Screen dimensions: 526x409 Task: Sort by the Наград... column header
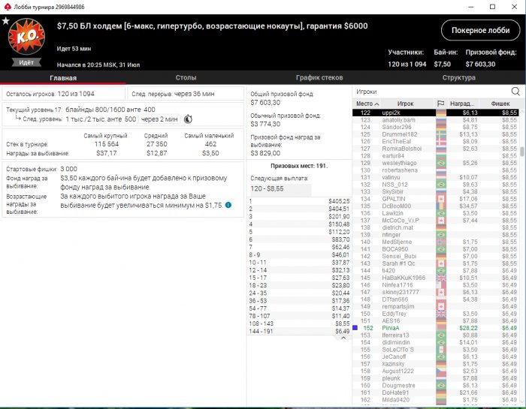462,104
